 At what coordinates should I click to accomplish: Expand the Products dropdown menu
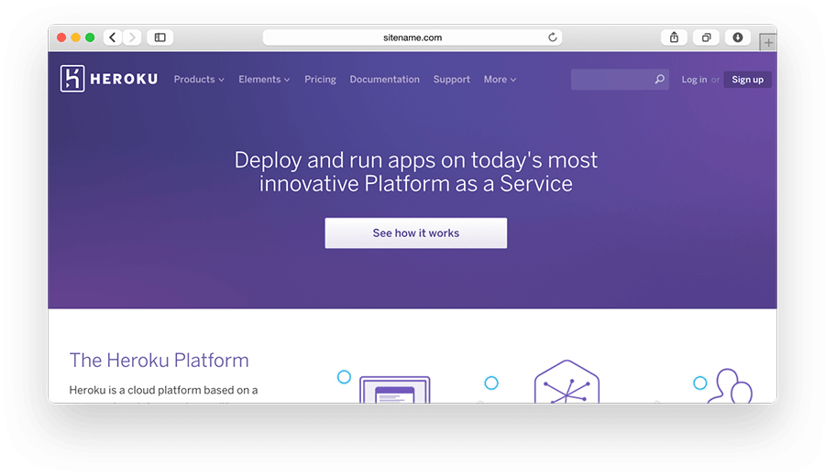point(199,80)
